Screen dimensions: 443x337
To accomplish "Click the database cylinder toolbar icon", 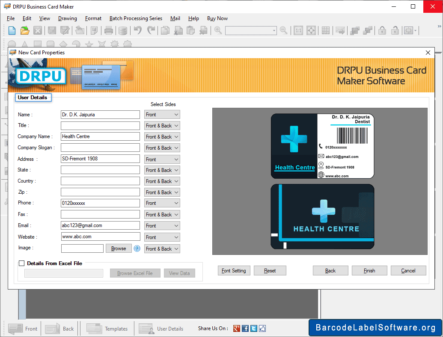I will tap(122, 30).
